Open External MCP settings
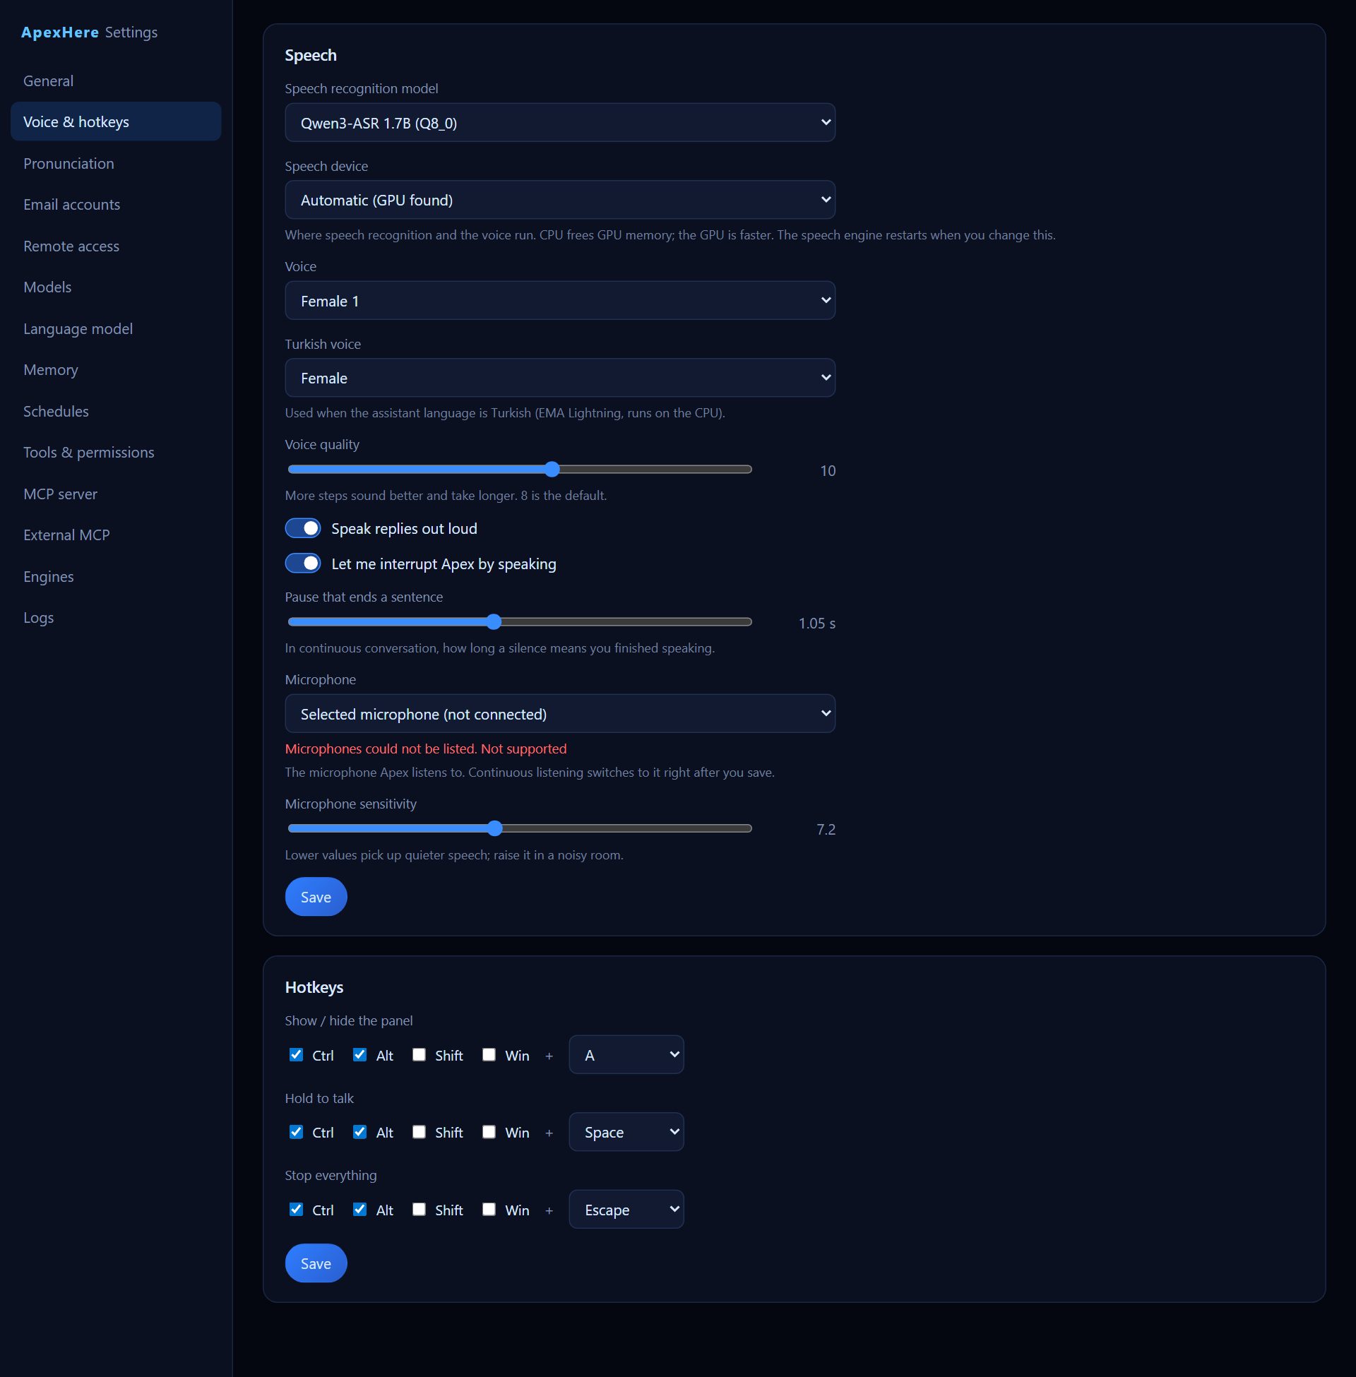Screen dimensions: 1356x1377 (115, 535)
